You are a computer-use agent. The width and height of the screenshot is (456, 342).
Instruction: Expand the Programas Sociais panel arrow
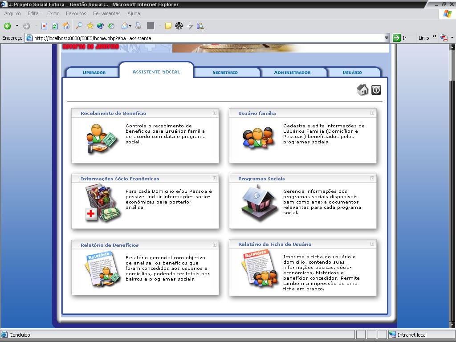tap(372, 179)
